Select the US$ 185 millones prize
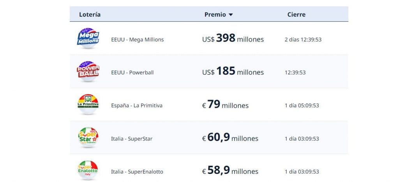The image size is (399, 182). coord(233,72)
